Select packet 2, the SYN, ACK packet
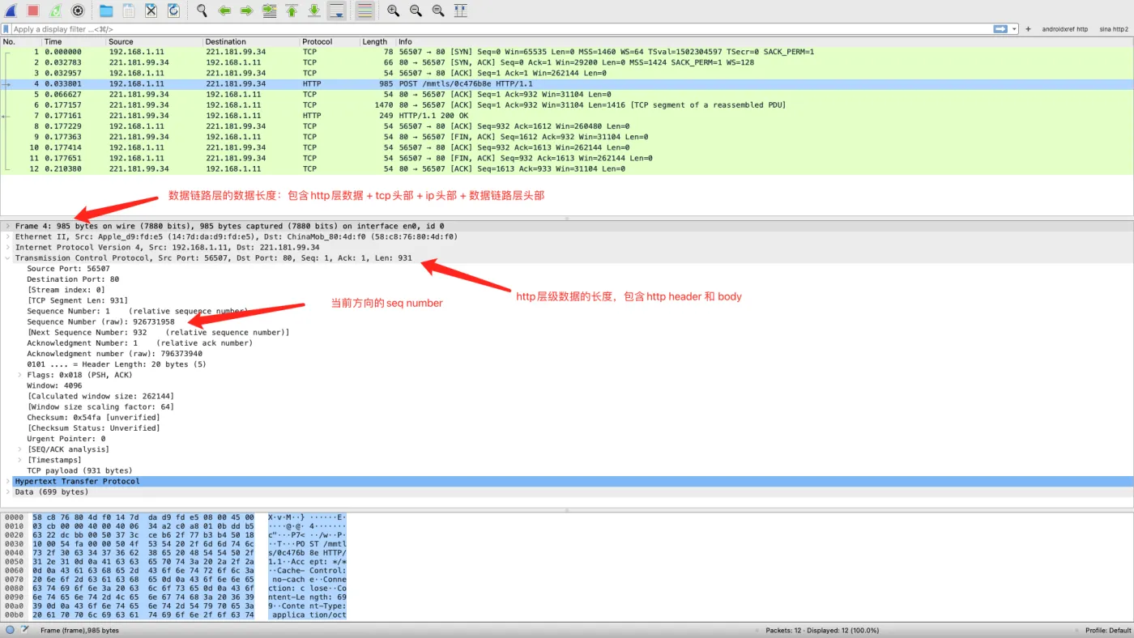The image size is (1134, 638). [x=567, y=62]
